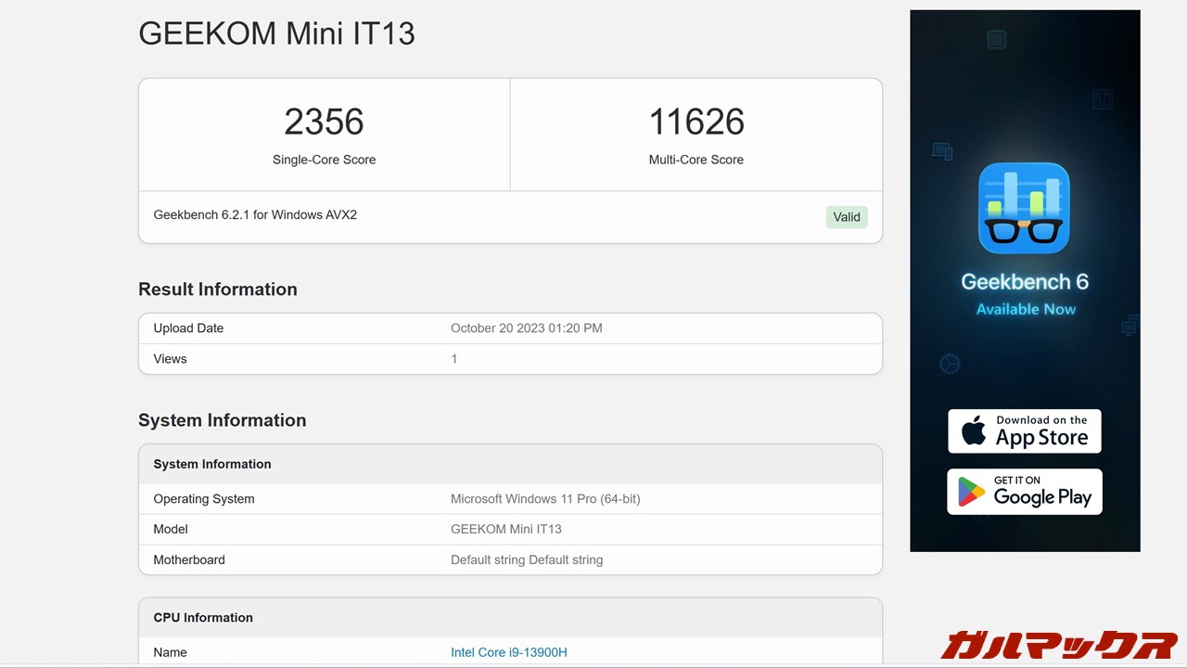This screenshot has width=1187, height=668.
Task: Select the Upload Date row
Action: pyautogui.click(x=510, y=328)
